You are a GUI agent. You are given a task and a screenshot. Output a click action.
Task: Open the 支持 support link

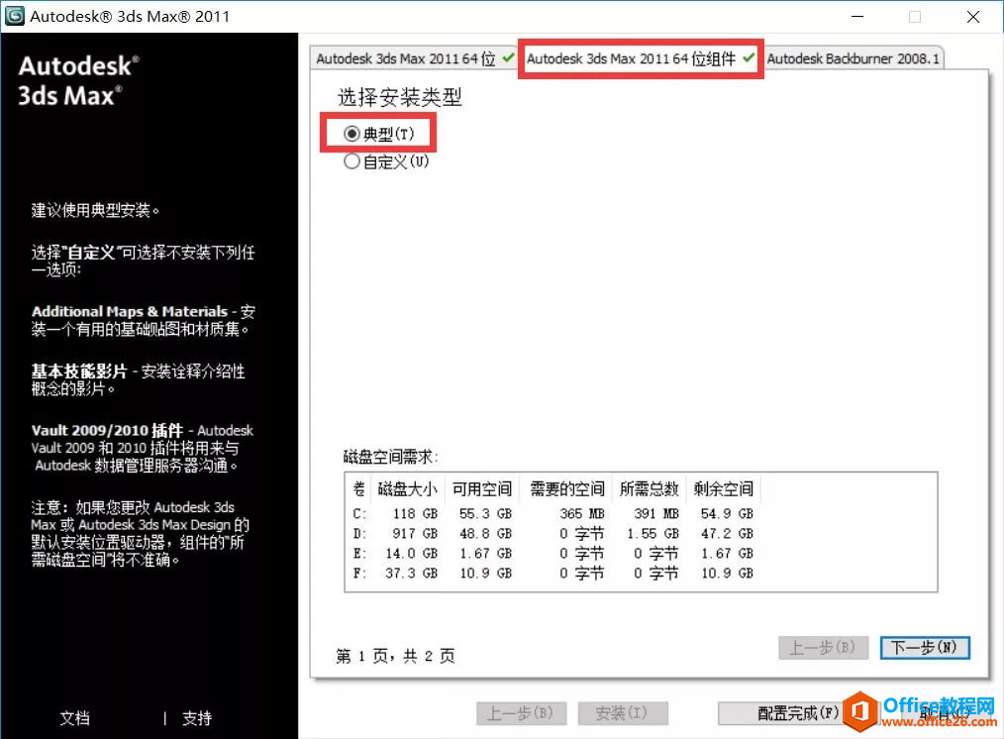click(x=197, y=718)
